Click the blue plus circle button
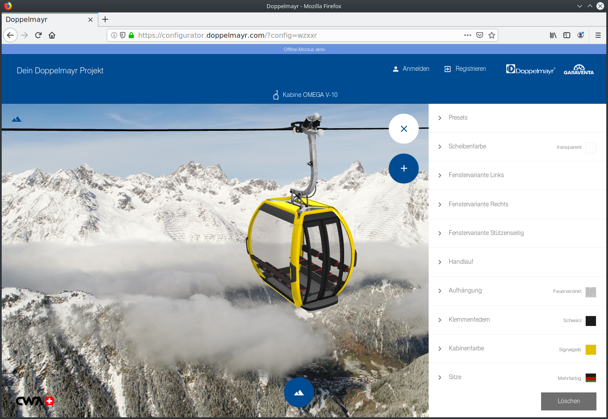Screen dimensions: 608x419 tap(404, 169)
